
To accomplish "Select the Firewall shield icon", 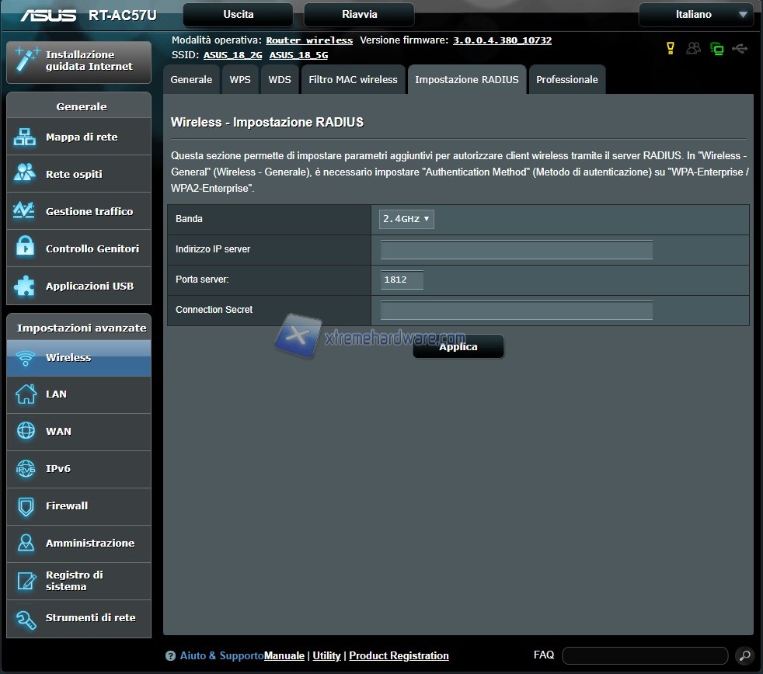I will click(26, 506).
